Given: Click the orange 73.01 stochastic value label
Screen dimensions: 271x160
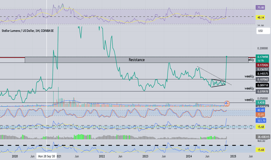Looking at the screenshot, I should [x=260, y=115].
